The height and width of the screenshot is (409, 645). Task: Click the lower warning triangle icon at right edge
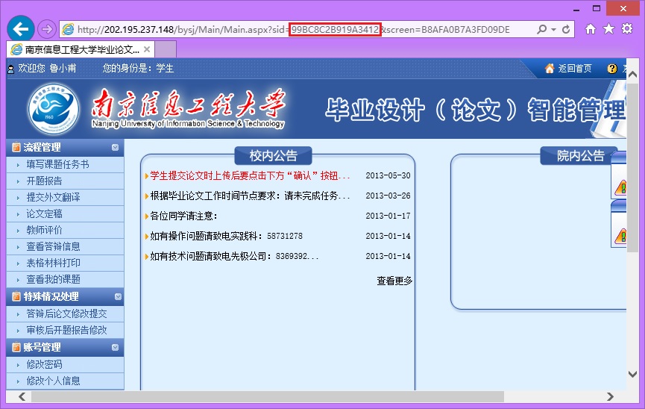(x=620, y=236)
